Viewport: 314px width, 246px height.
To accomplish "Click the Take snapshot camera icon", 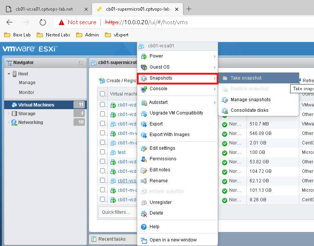I will (x=225, y=78).
